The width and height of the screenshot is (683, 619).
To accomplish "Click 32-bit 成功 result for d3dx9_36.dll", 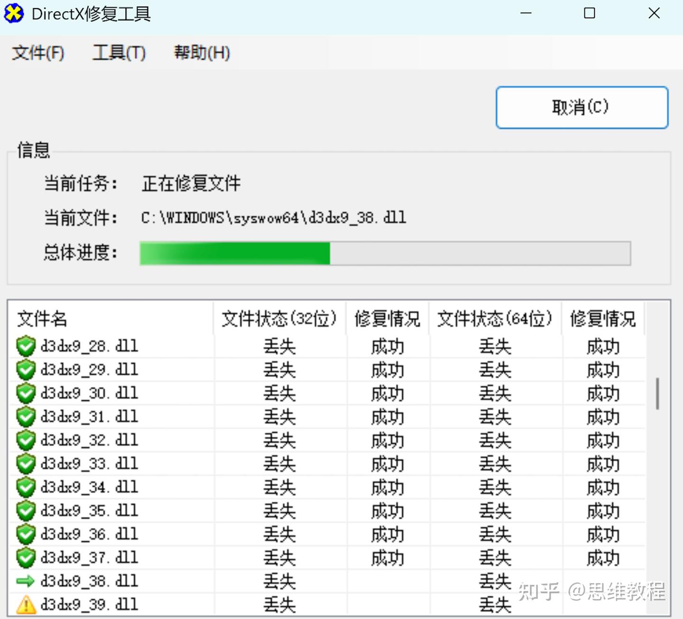I will click(388, 535).
